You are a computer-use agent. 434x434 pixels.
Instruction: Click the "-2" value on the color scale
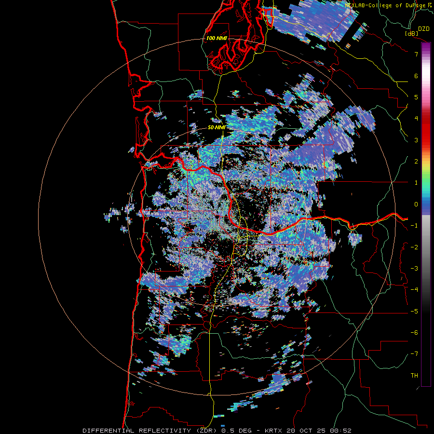(x=414, y=247)
